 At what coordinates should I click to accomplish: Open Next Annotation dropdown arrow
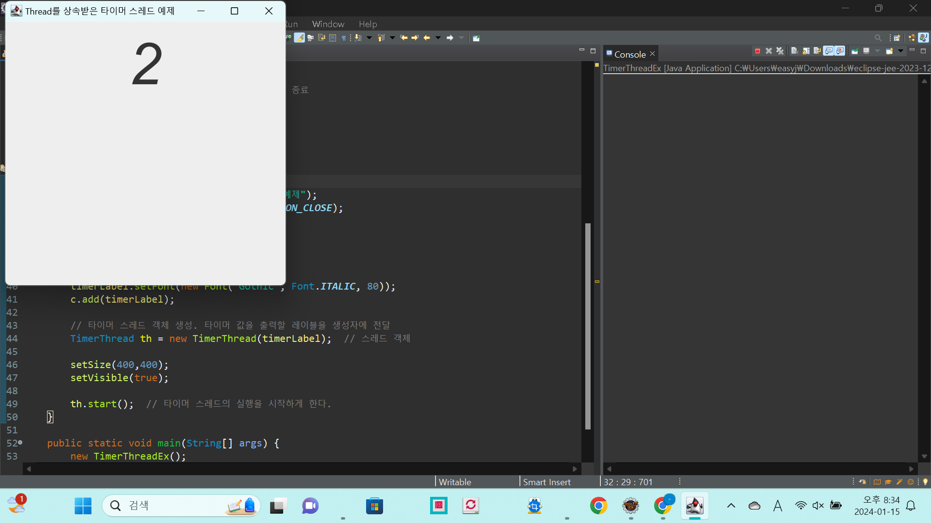(369, 38)
